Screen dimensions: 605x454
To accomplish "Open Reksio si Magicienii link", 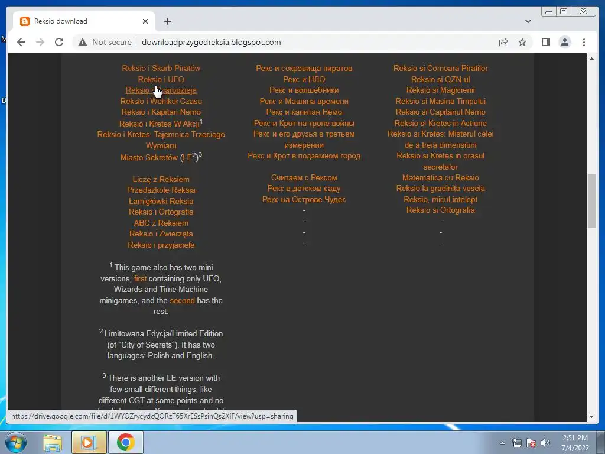I will click(441, 90).
